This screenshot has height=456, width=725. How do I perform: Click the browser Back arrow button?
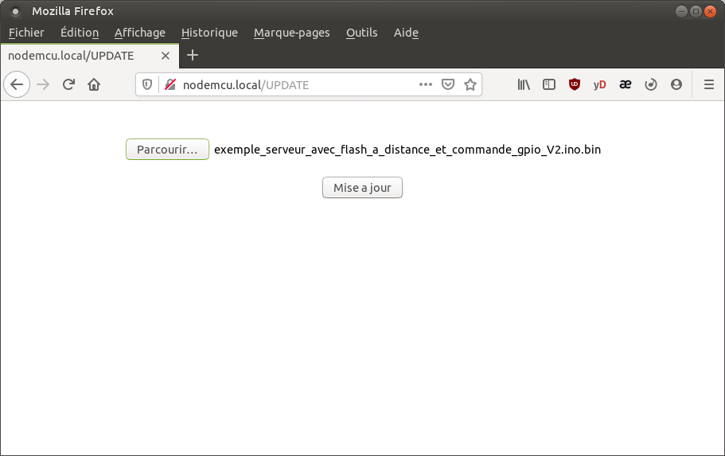coord(17,84)
